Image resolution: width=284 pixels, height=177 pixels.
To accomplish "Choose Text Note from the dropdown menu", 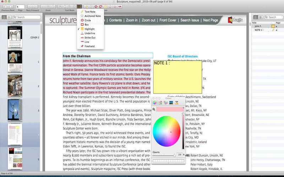I will point(91,12).
